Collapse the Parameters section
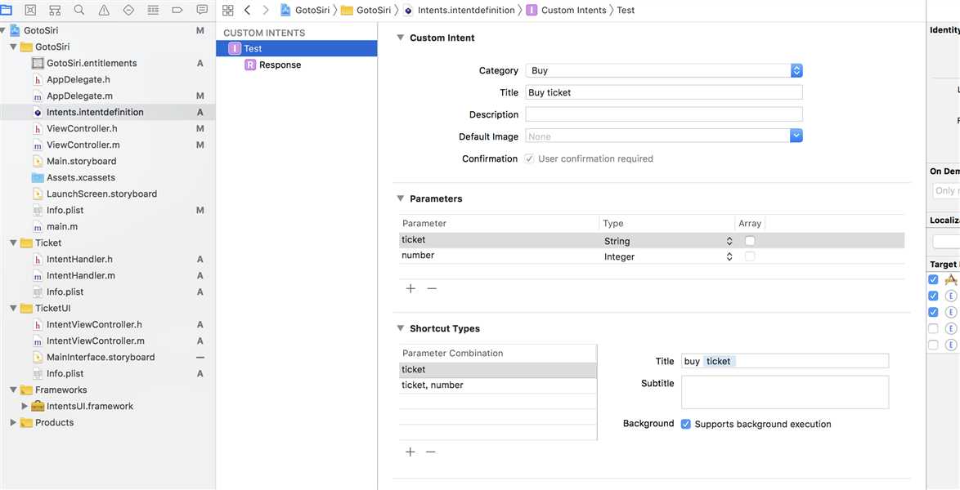 (400, 198)
